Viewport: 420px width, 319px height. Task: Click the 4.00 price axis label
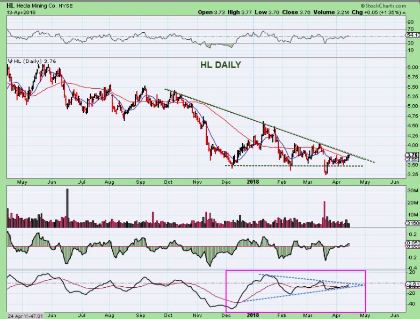(413, 145)
